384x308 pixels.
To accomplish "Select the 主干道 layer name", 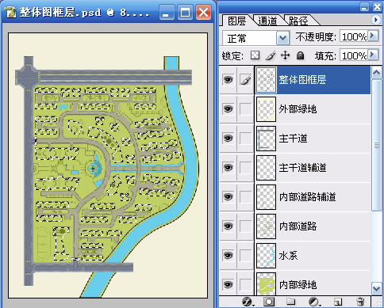I will [293, 139].
